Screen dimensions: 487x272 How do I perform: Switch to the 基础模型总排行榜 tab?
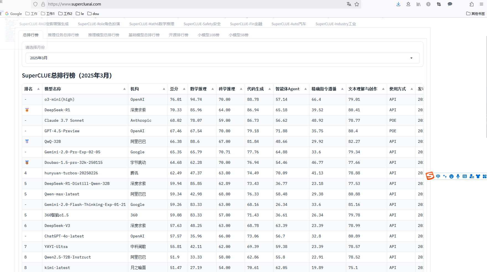[144, 35]
